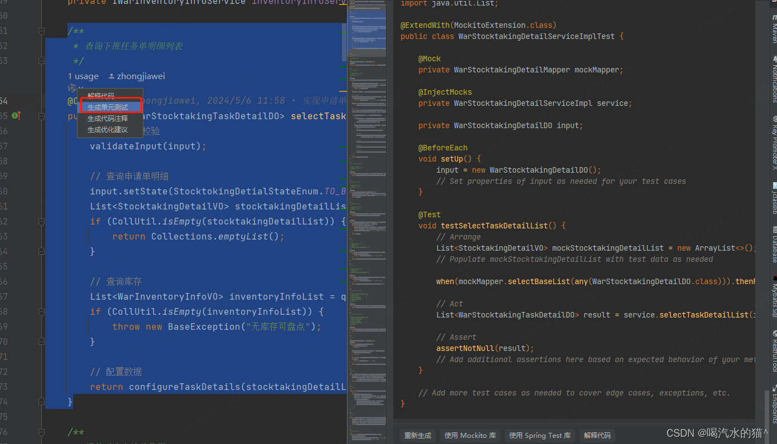Click the // Act comment
The image size is (777, 444).
(x=450, y=304)
